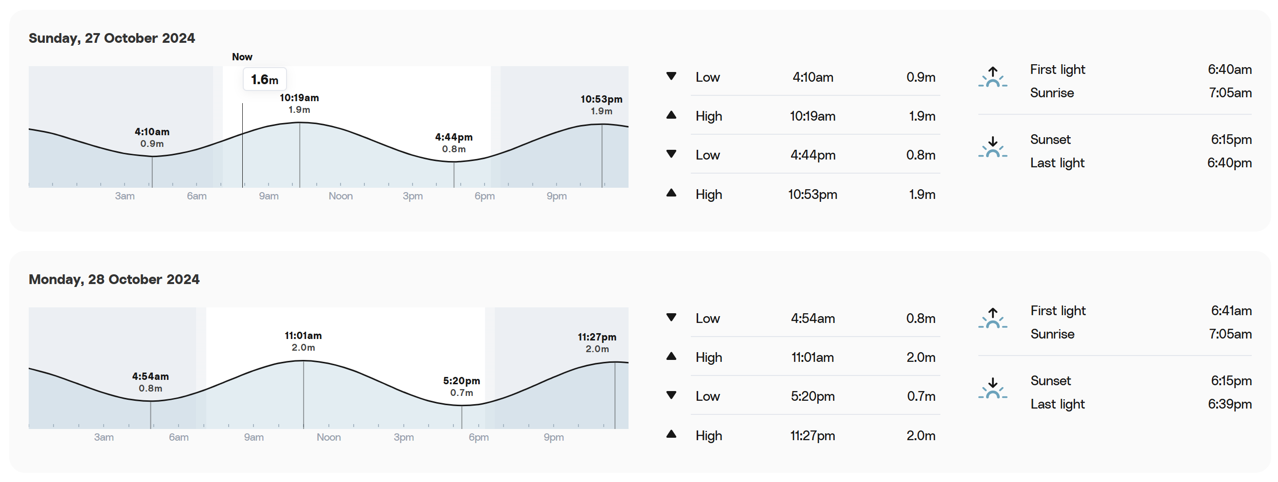Select the 4:44pm low tide point on Sunday chart
The image size is (1278, 482).
pyautogui.click(x=453, y=161)
